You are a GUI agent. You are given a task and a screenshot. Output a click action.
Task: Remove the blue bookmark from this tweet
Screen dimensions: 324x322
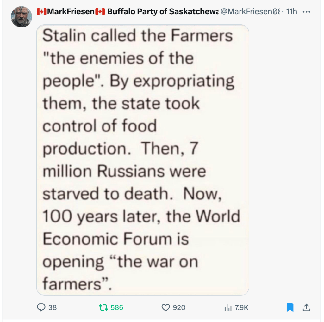pyautogui.click(x=290, y=307)
